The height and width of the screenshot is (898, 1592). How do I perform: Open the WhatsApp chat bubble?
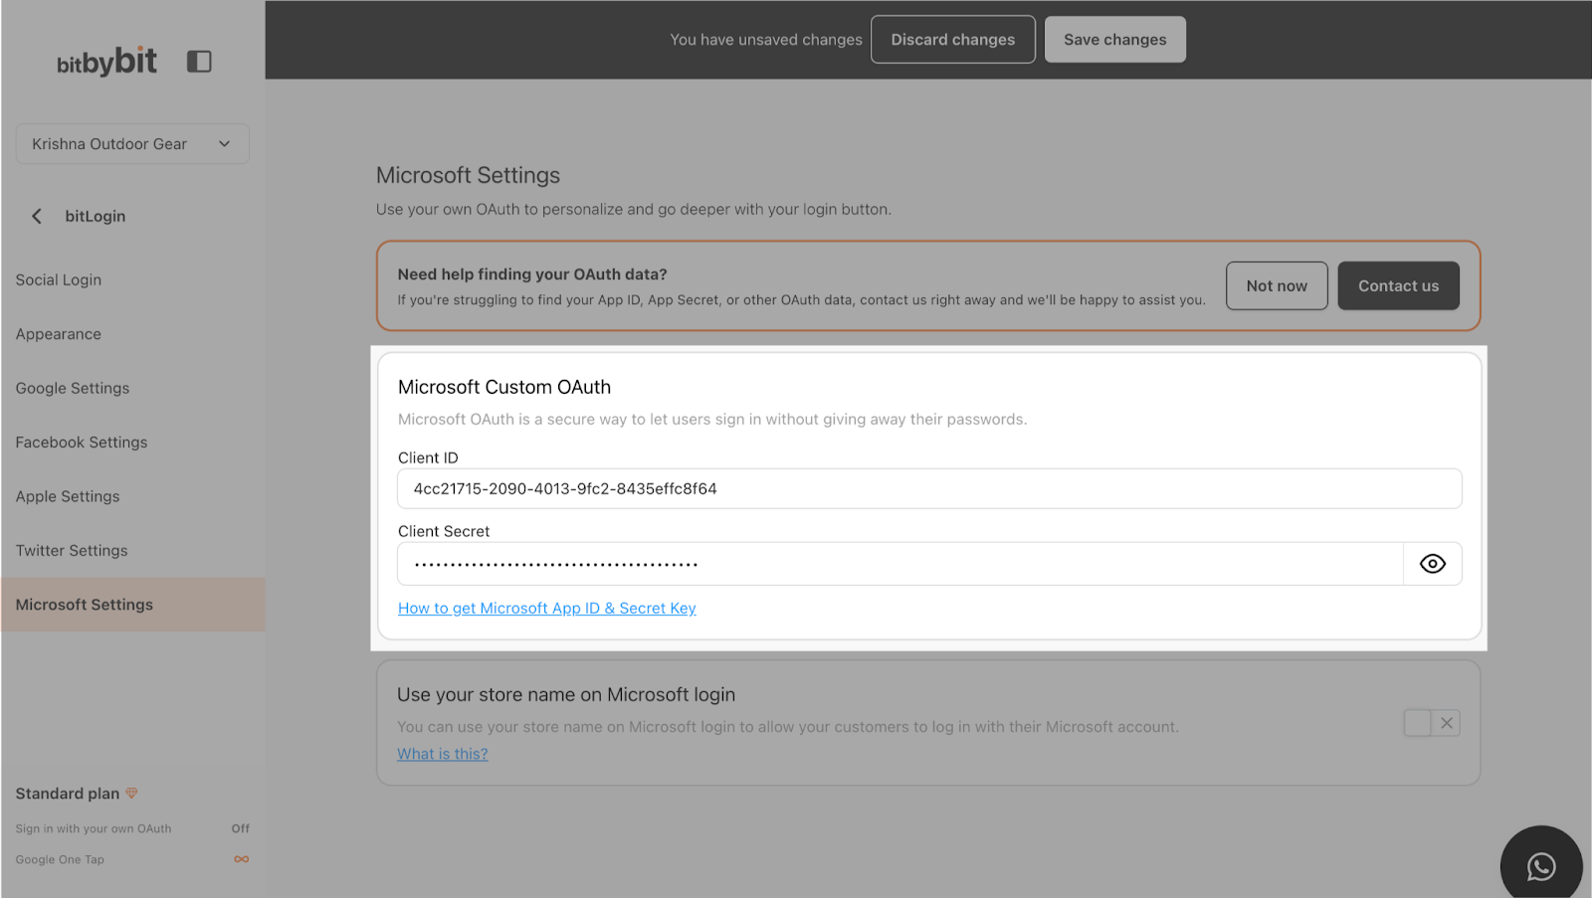tap(1541, 866)
